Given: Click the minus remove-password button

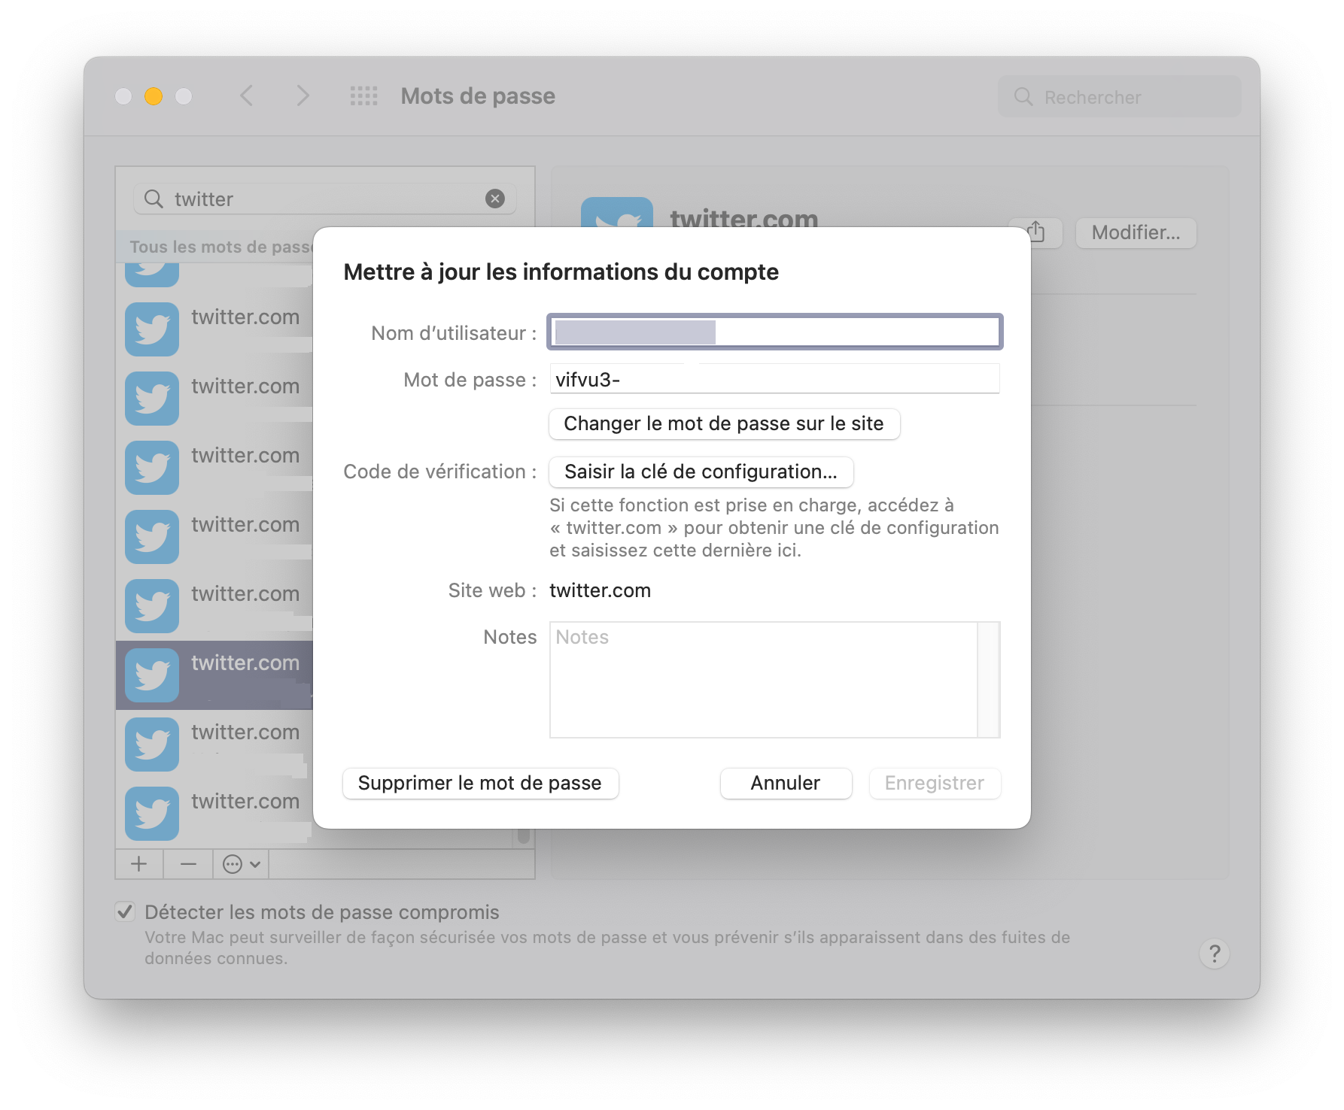Looking at the screenshot, I should point(188,864).
